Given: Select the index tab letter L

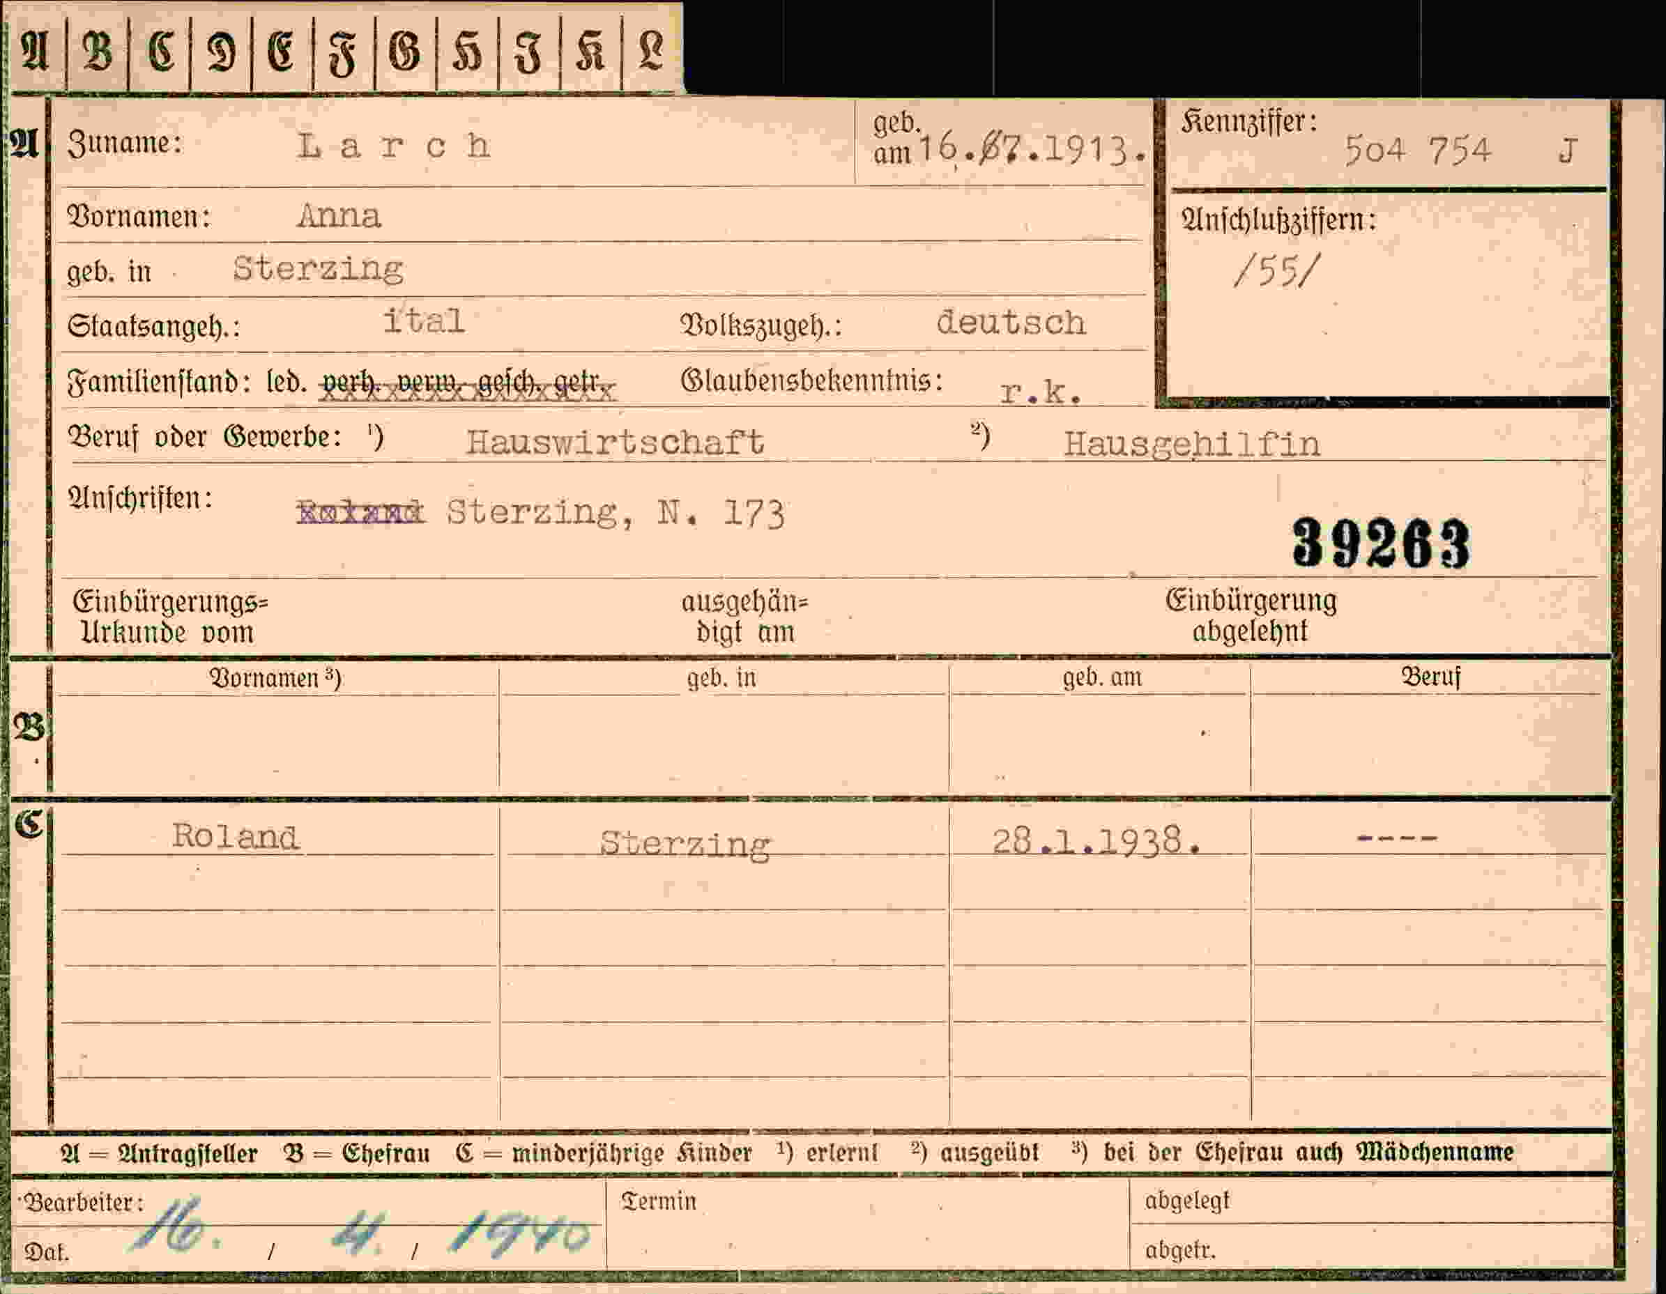Looking at the screenshot, I should pyautogui.click(x=650, y=51).
